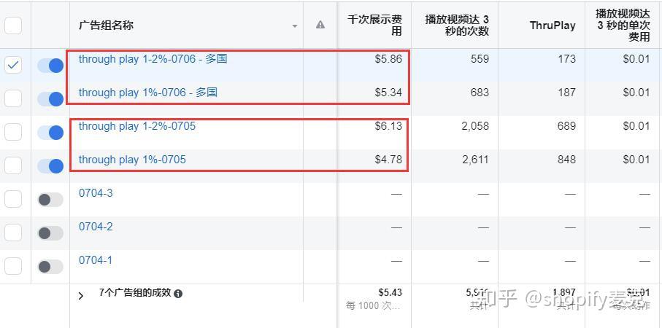Turn off the through play 1%-0706 - 多国 toggle
The image size is (662, 328).
tap(50, 98)
